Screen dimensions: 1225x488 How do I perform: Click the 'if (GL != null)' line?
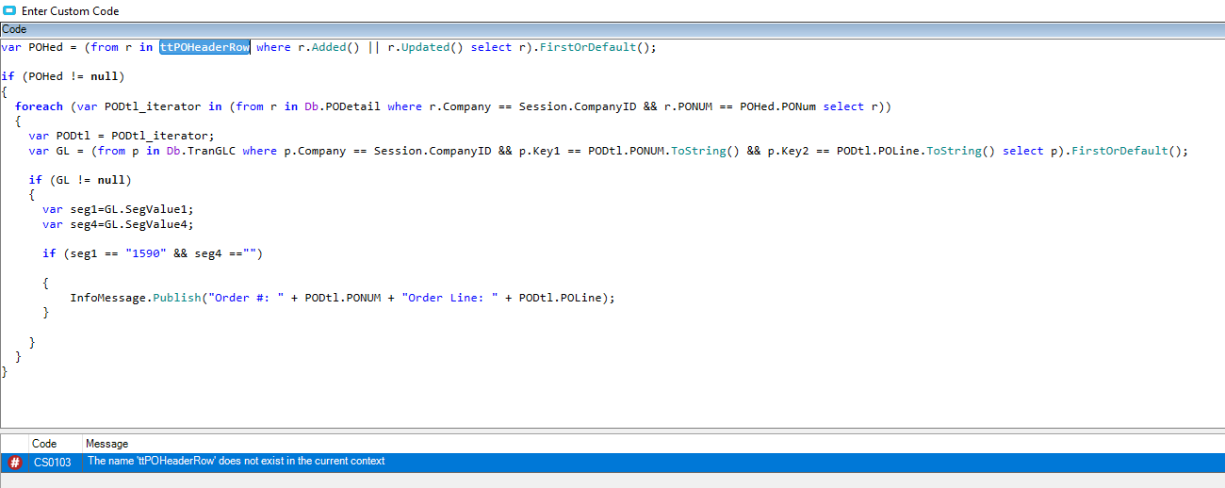pos(80,180)
